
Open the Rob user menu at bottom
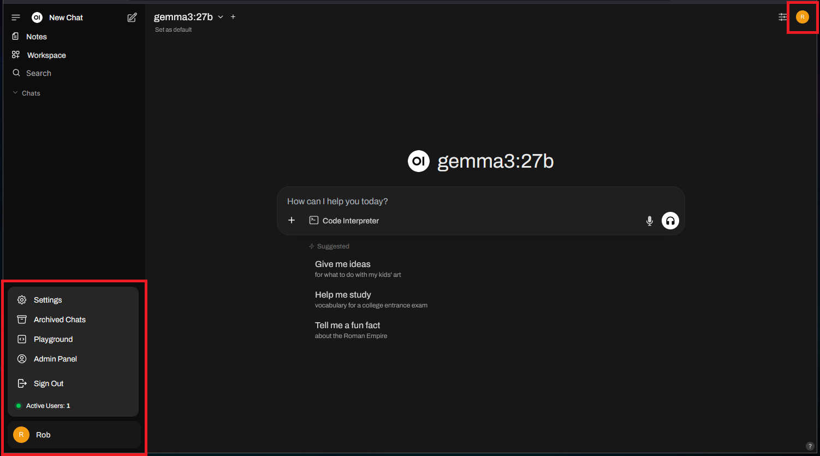(x=74, y=435)
